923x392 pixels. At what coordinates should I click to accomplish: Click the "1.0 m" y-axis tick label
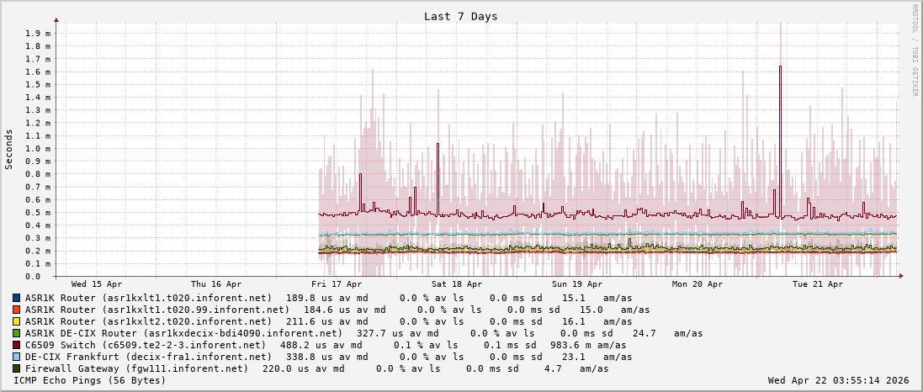38,149
